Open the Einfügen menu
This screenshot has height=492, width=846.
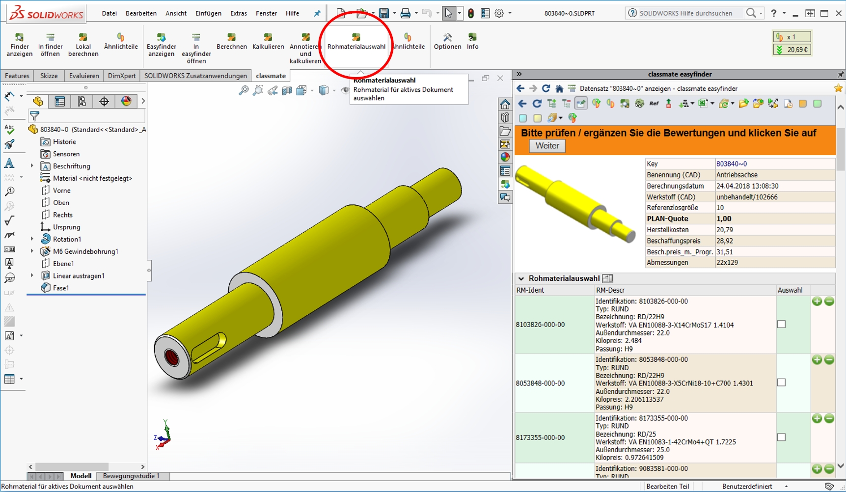coord(208,13)
